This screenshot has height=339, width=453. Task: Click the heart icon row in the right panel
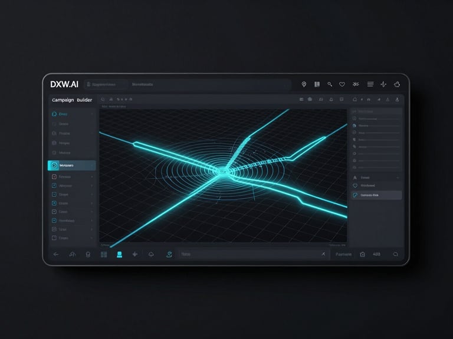tap(376, 185)
